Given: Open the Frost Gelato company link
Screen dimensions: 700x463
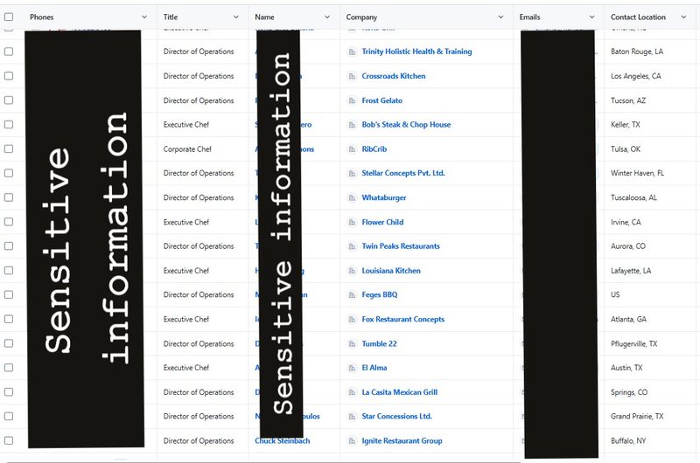Looking at the screenshot, I should click(381, 100).
